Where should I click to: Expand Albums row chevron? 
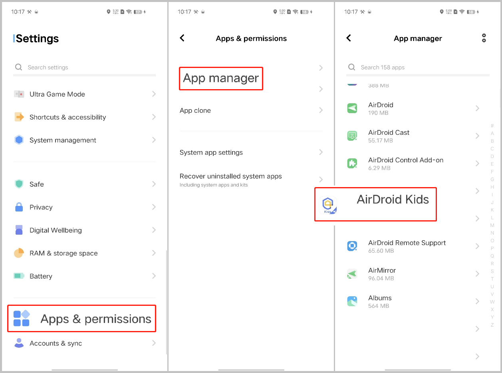(477, 301)
